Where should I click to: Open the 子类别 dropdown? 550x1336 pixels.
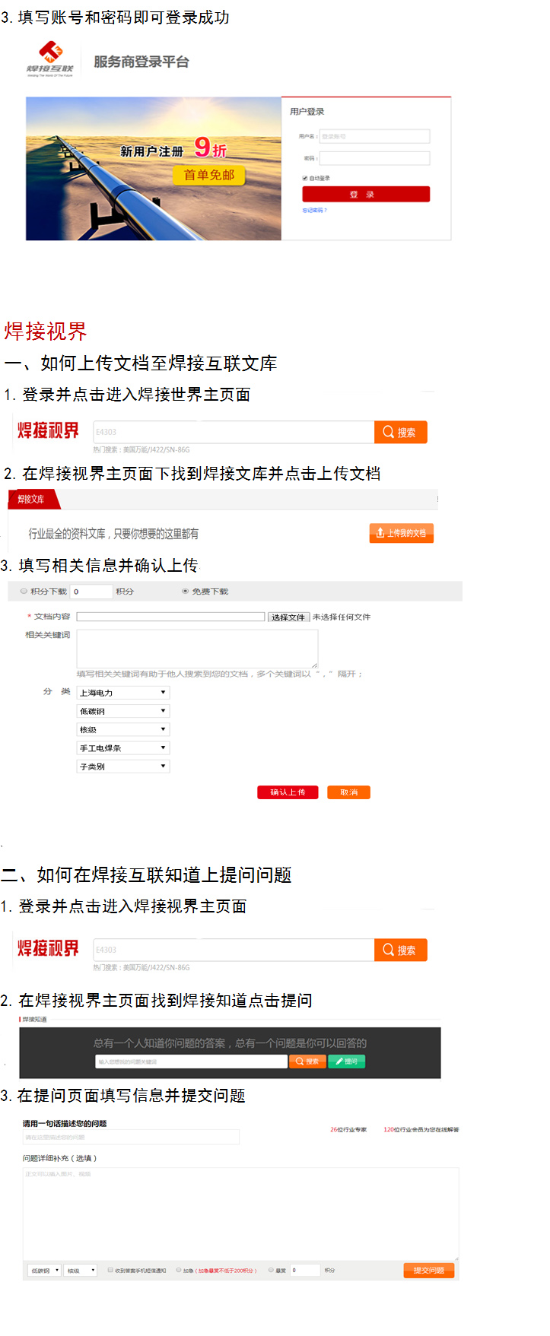[123, 766]
